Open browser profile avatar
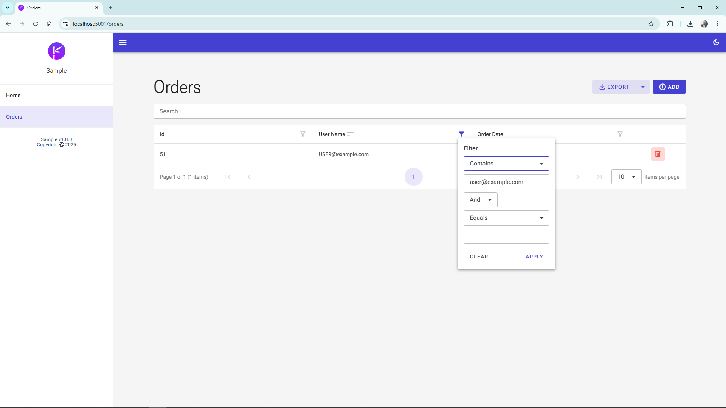The width and height of the screenshot is (726, 408). (x=704, y=24)
